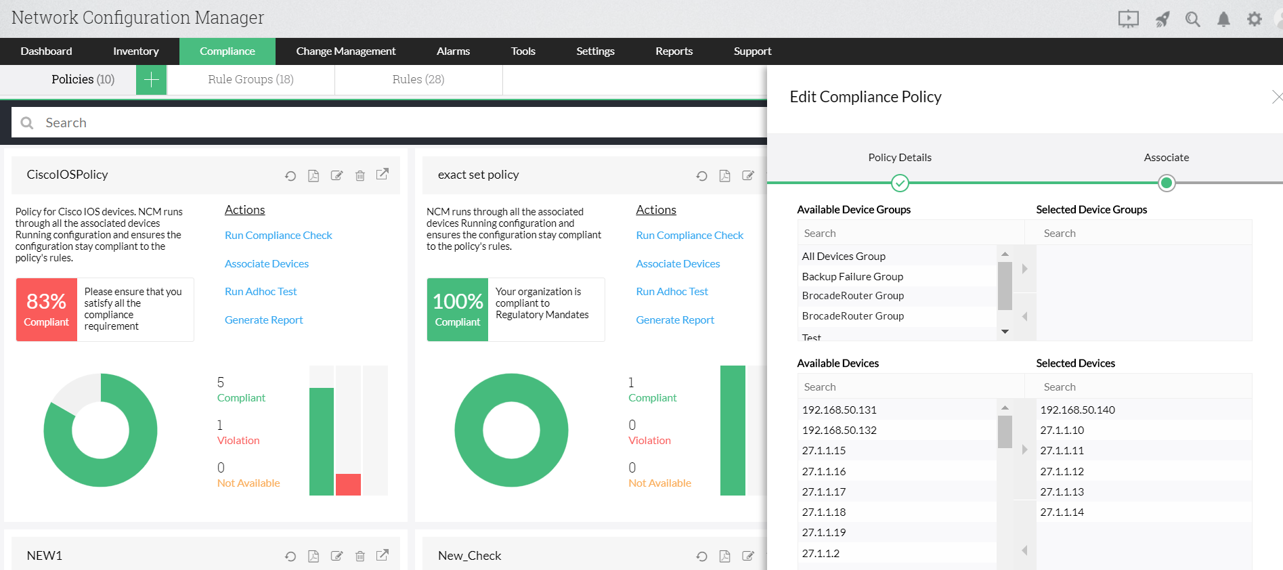Switch to Rule Groups (18) tab

[251, 79]
